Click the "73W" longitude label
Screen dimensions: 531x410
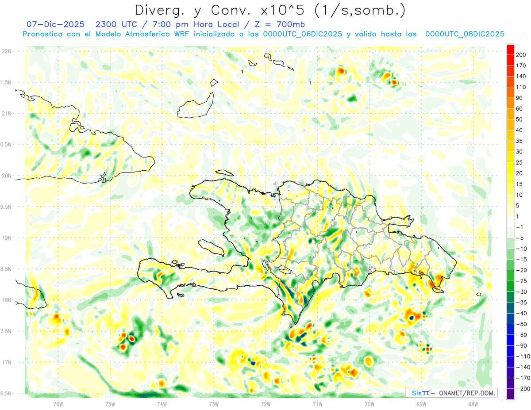point(214,404)
